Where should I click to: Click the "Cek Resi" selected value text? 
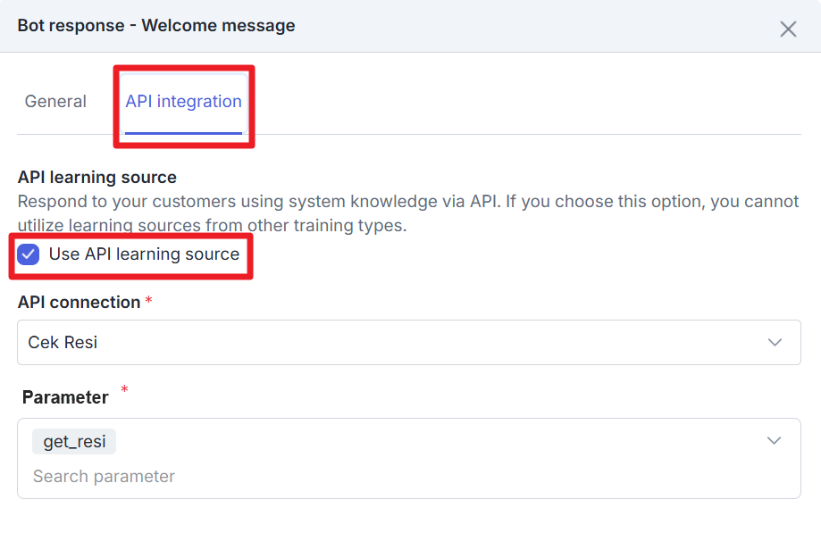click(63, 343)
